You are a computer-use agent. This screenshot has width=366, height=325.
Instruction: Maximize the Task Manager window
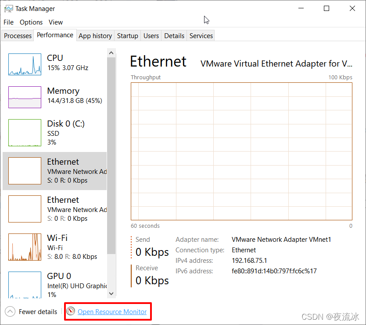point(327,8)
